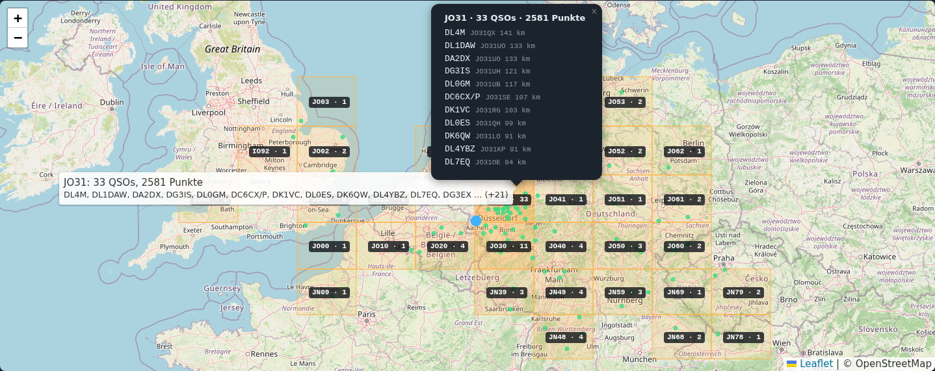This screenshot has height=371, width=935.
Task: Select the JO40 · 4 grid label
Action: coord(566,246)
